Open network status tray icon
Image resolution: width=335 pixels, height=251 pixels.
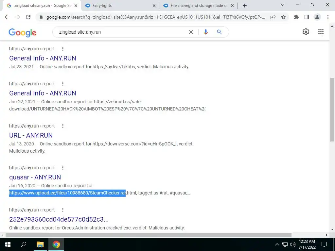[x=285, y=244]
